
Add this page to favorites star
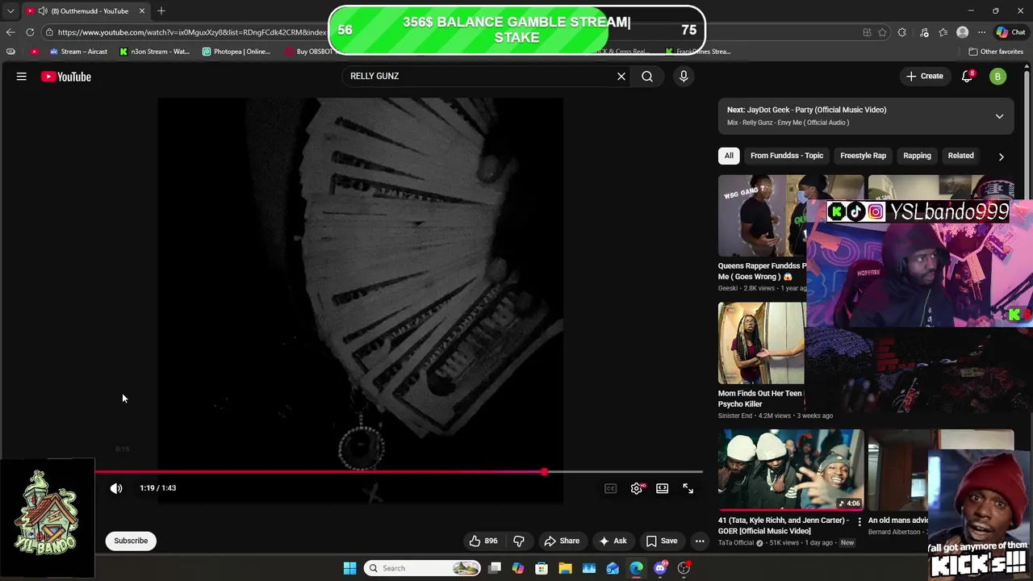882,32
